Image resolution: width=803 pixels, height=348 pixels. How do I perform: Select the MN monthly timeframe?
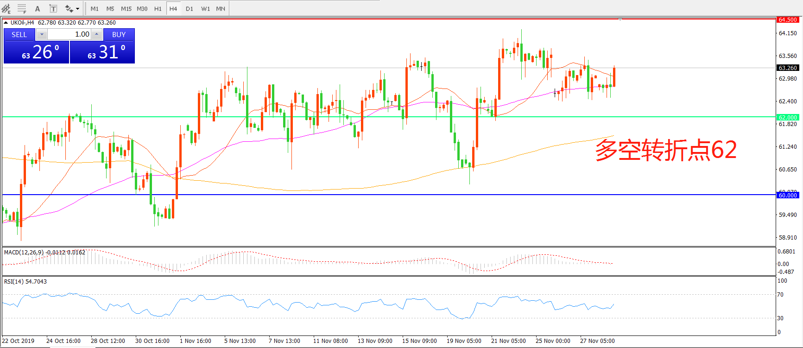click(x=221, y=8)
